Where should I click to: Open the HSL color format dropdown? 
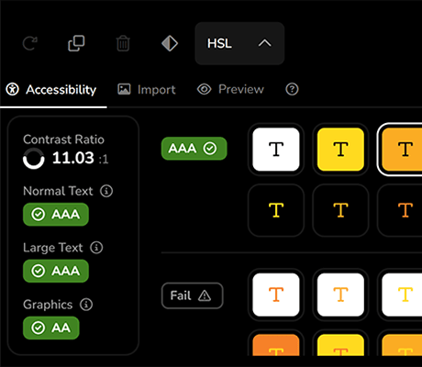click(x=239, y=43)
